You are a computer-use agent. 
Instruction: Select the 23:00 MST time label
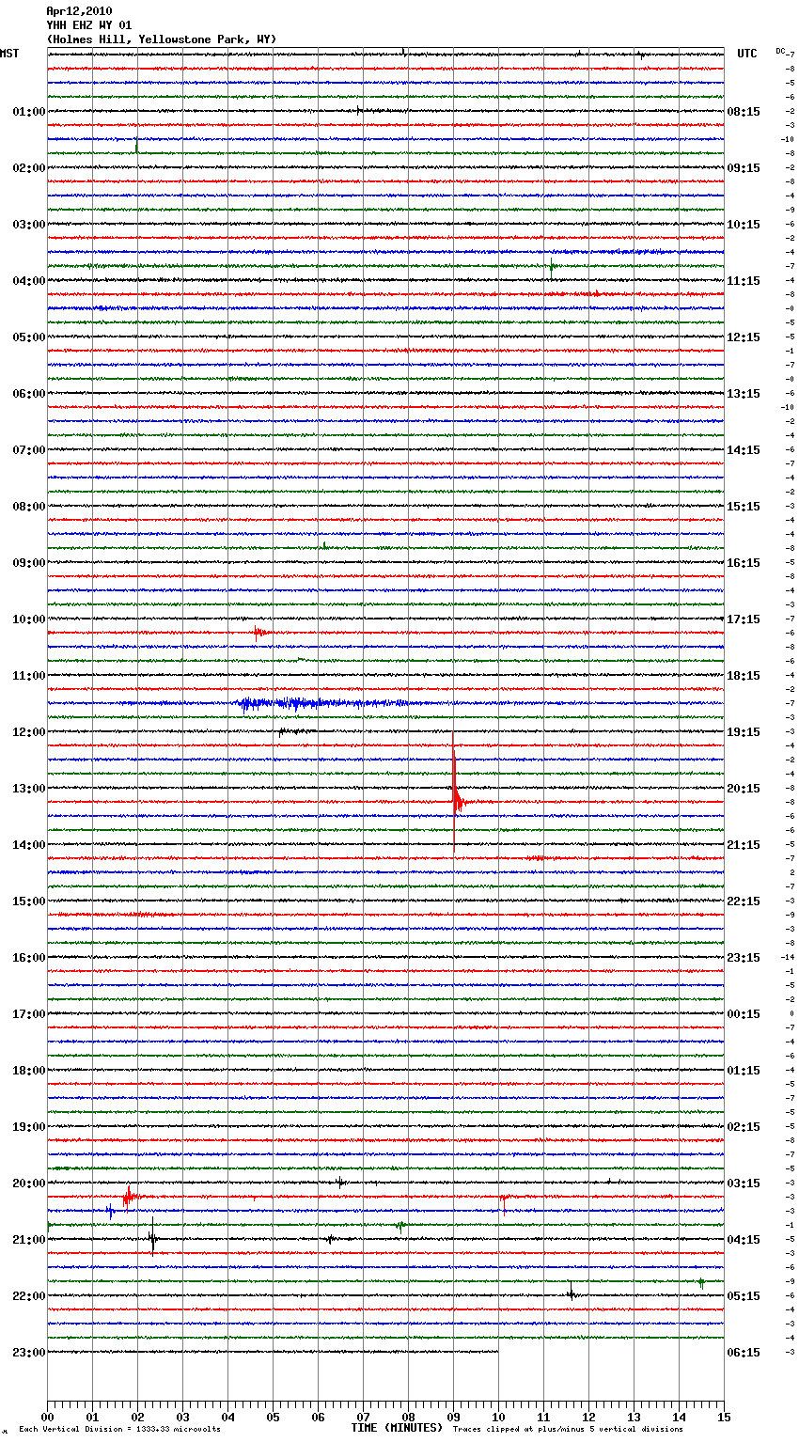tap(28, 1353)
